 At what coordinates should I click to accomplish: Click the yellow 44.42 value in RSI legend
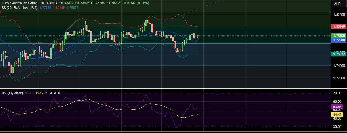pyautogui.click(x=40, y=93)
